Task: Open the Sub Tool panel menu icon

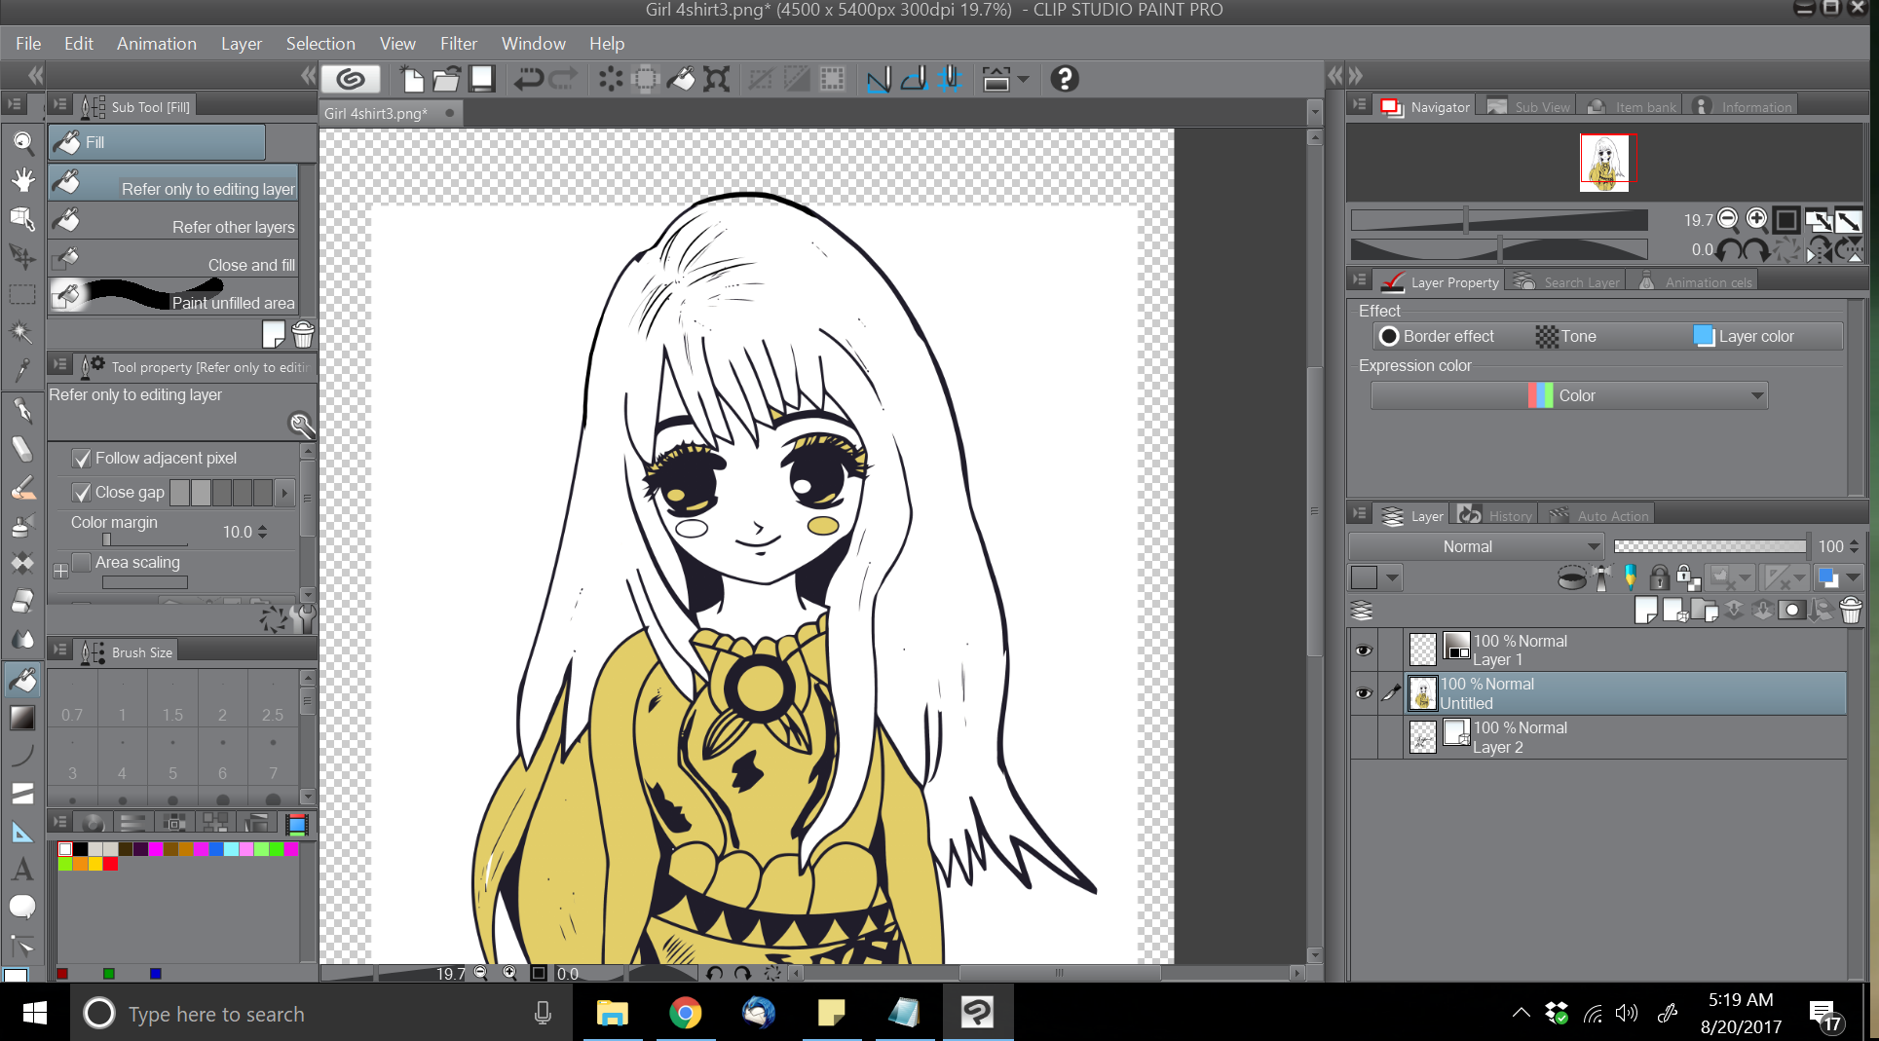Action: (x=60, y=105)
